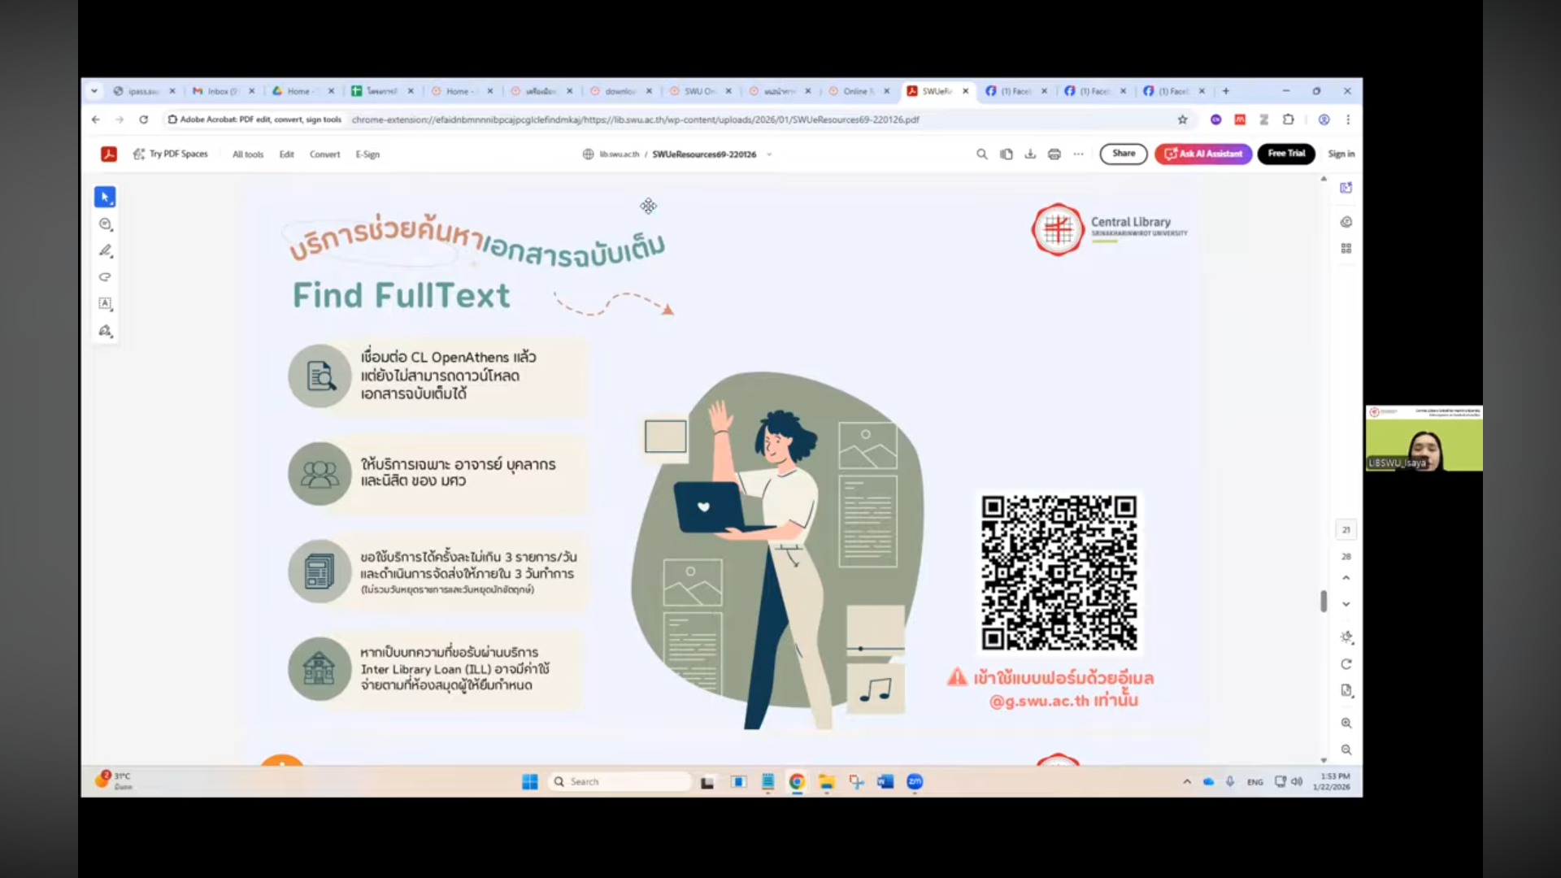This screenshot has height=878, width=1561.
Task: Open the comments panel on right rail
Action: point(1346,222)
